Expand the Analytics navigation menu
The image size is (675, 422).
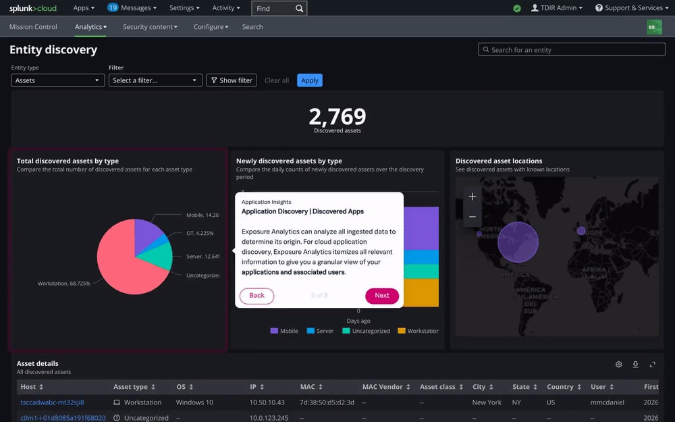click(90, 27)
